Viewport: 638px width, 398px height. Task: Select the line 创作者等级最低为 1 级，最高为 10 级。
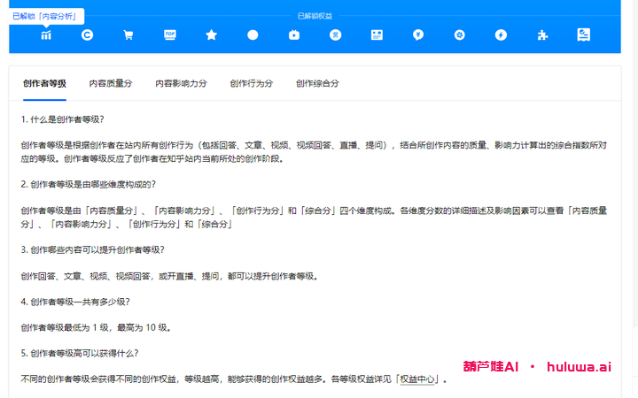click(96, 328)
